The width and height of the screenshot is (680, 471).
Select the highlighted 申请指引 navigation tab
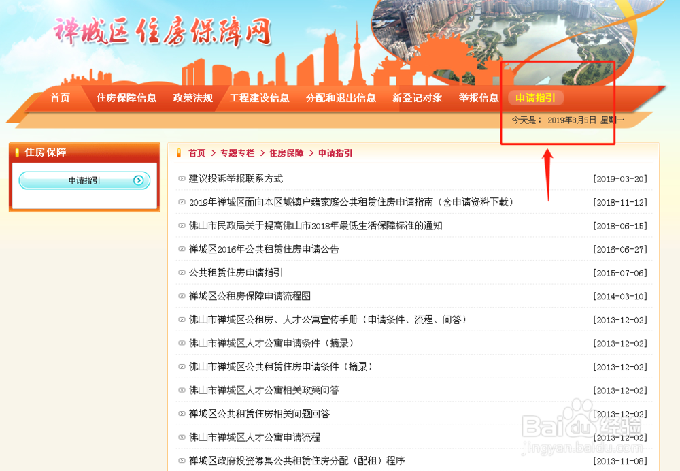tap(535, 97)
